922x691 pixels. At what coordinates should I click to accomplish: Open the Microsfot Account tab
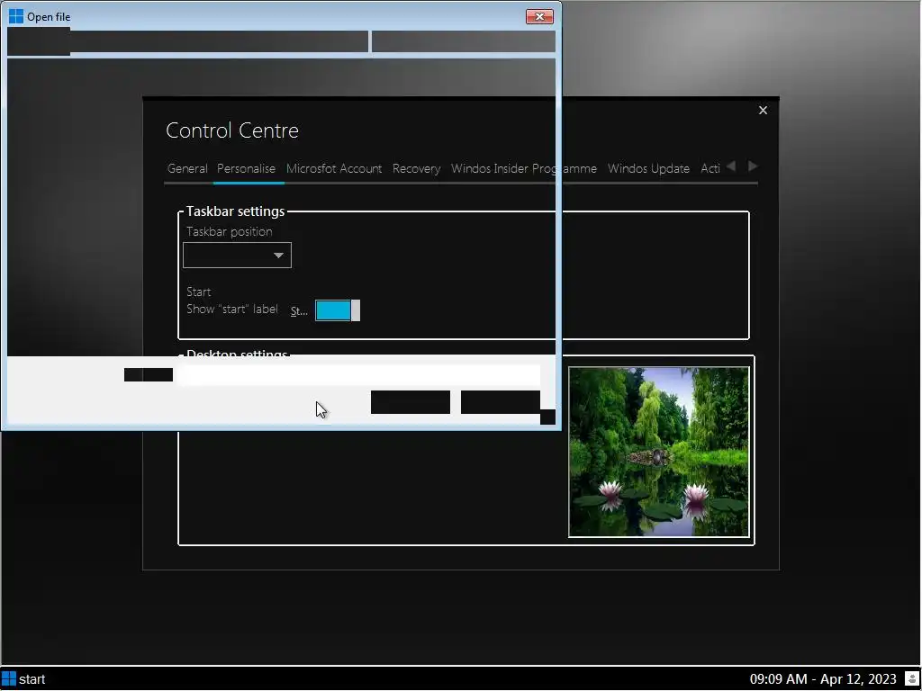(x=334, y=168)
